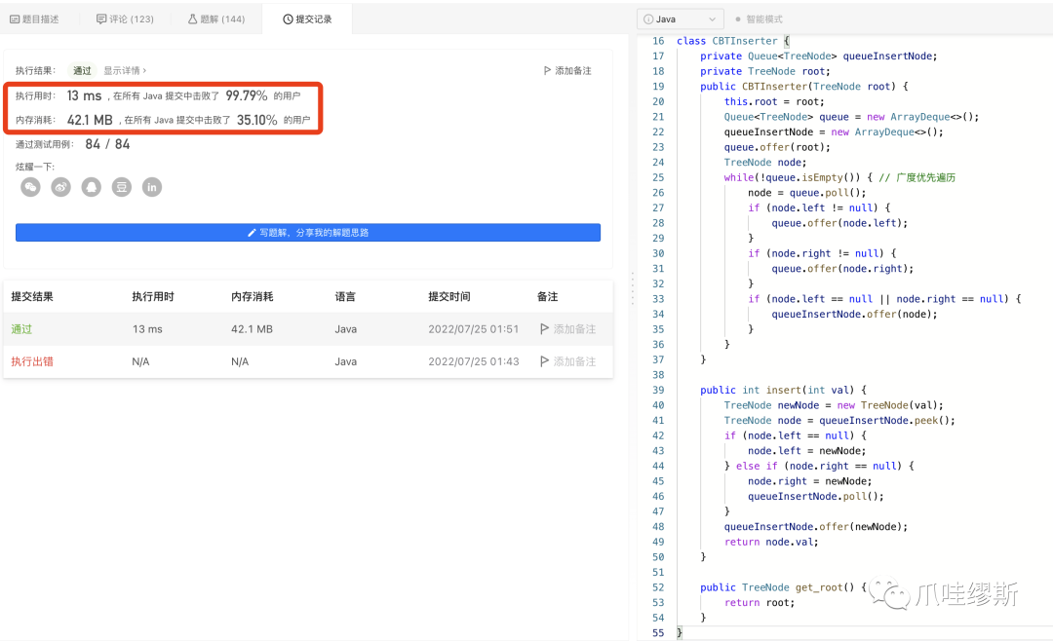Click the info icon beside Java label
This screenshot has width=1053, height=641.
click(x=647, y=18)
